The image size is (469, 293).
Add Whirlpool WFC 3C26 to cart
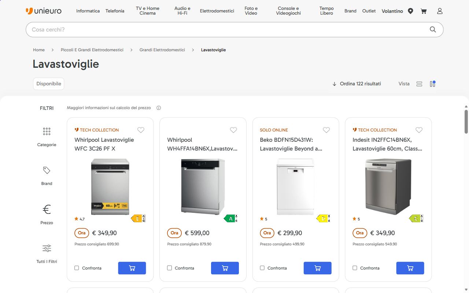click(132, 268)
